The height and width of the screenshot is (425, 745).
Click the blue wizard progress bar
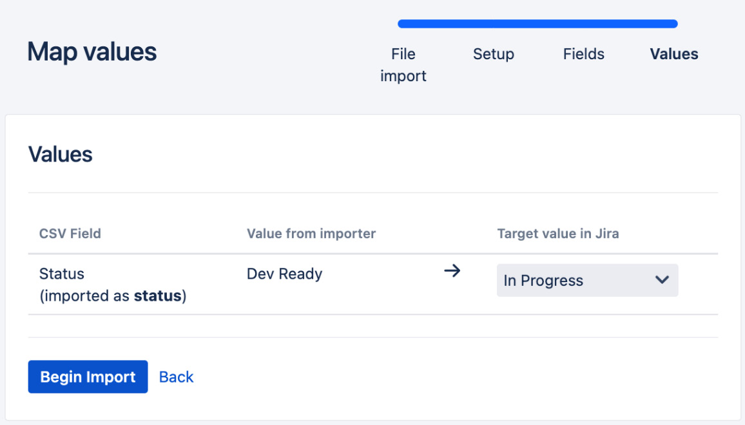537,24
